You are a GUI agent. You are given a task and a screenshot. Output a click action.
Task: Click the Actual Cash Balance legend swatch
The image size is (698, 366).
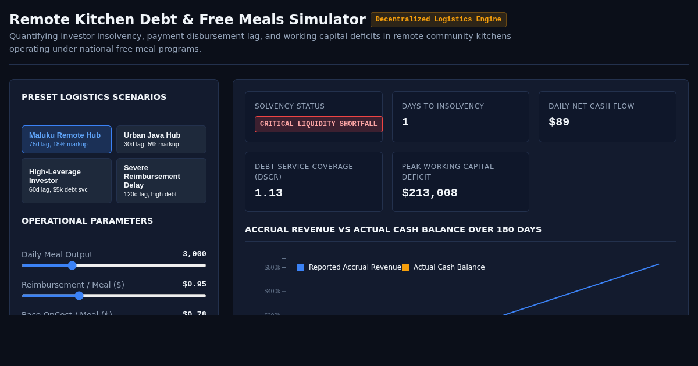tap(405, 267)
